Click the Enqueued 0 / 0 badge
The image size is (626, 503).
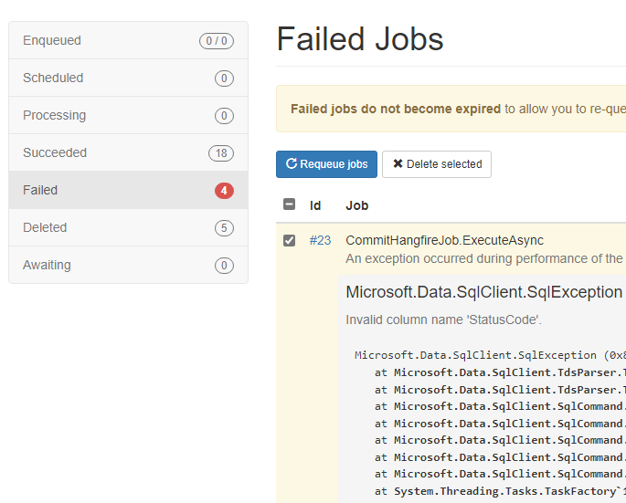tap(217, 41)
